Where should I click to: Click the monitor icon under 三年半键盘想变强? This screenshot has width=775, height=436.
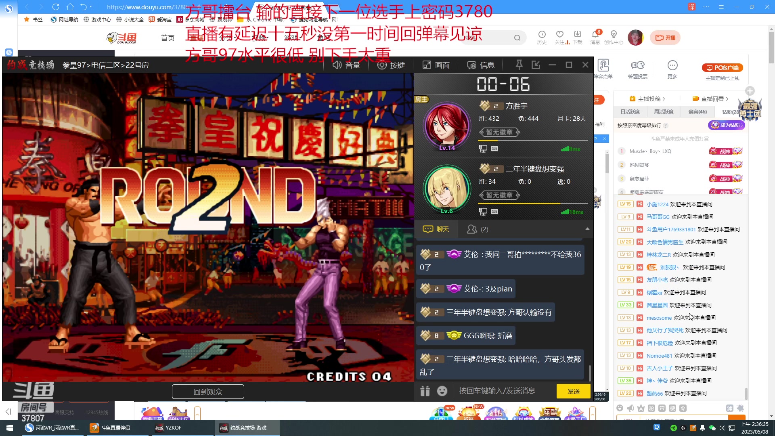[x=483, y=212]
